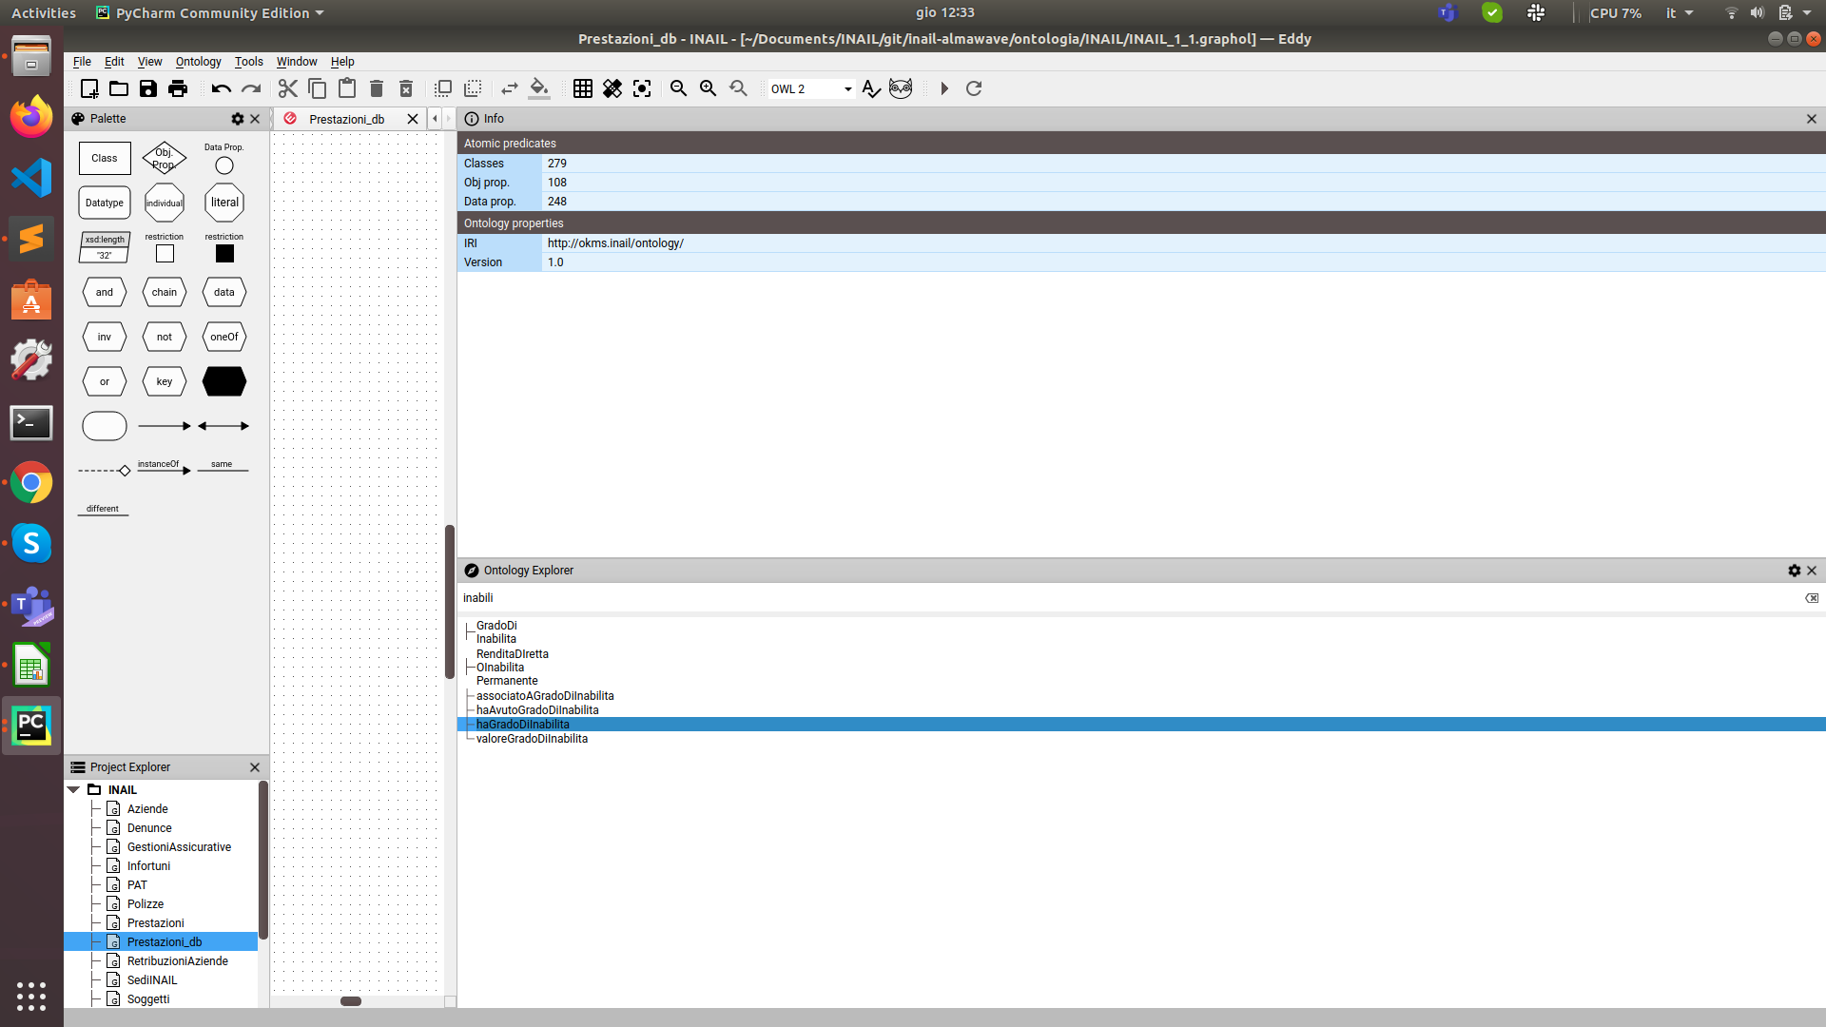Swap edge direction icon
The image size is (1826, 1027).
pyautogui.click(x=510, y=88)
